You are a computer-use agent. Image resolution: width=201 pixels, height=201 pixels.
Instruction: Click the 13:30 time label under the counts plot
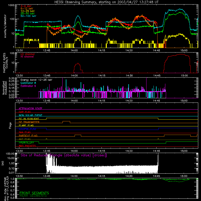click(19, 51)
